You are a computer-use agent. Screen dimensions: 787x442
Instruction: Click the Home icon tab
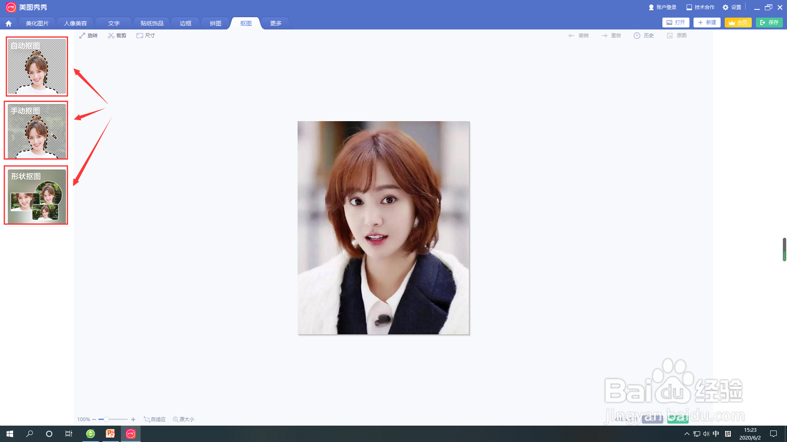(8, 23)
